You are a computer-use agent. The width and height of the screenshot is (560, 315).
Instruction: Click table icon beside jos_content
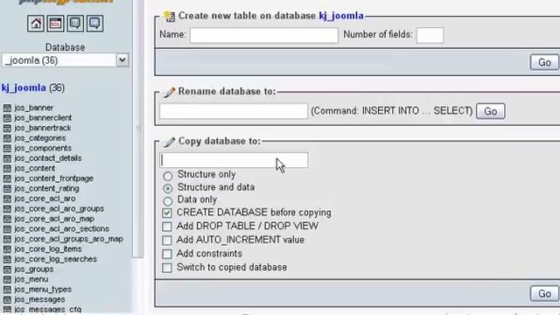pyautogui.click(x=7, y=168)
